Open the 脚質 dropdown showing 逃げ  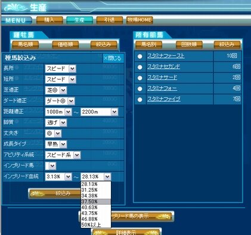(x=56, y=123)
